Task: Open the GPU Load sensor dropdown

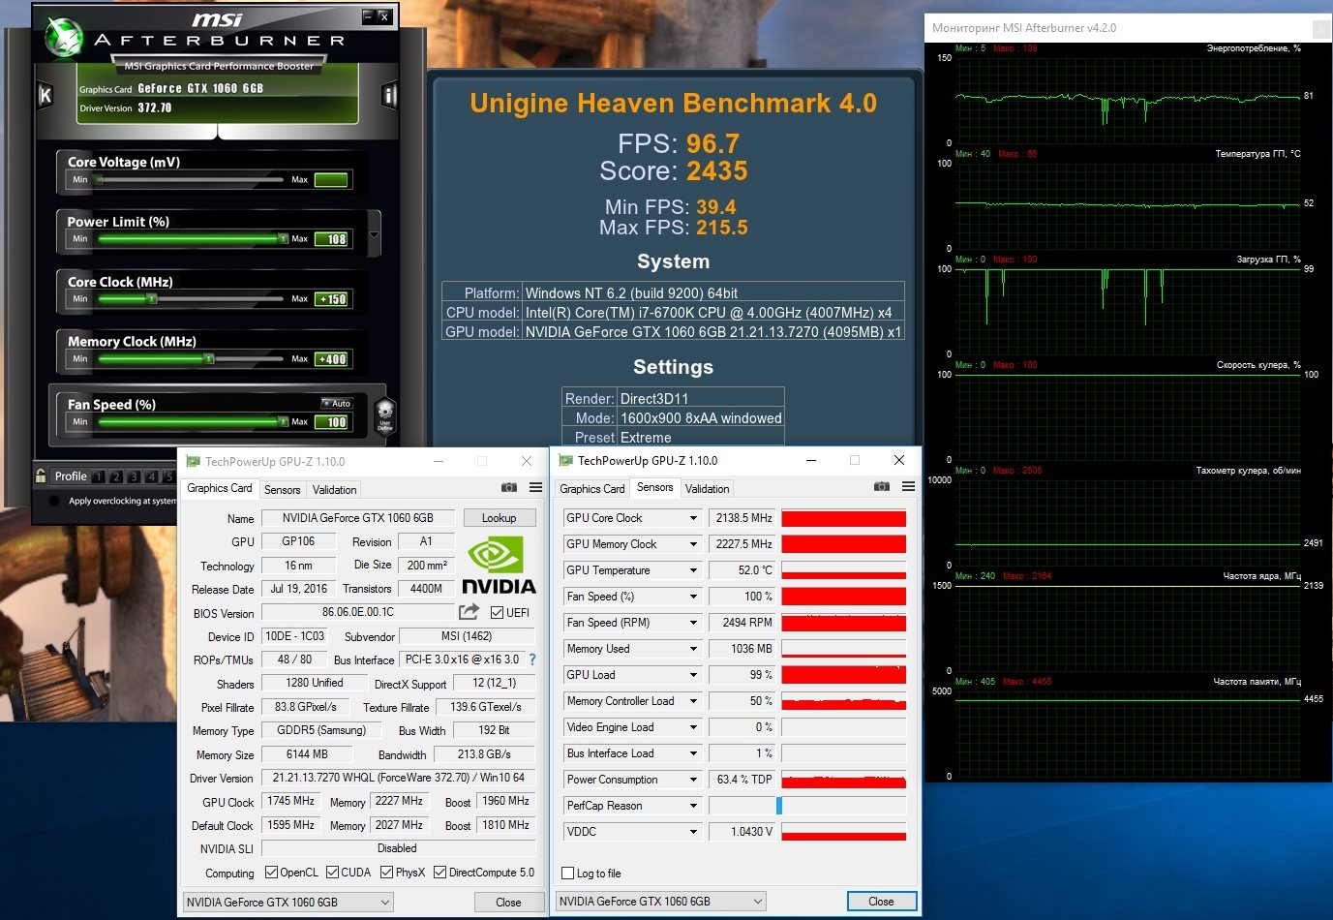Action: coord(693,675)
